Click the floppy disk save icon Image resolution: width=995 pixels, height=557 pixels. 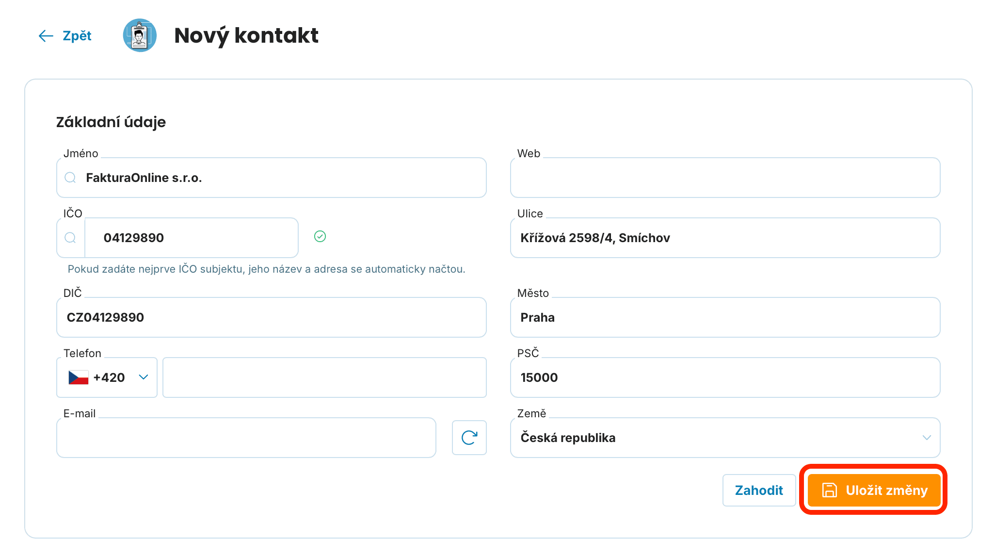click(x=830, y=490)
